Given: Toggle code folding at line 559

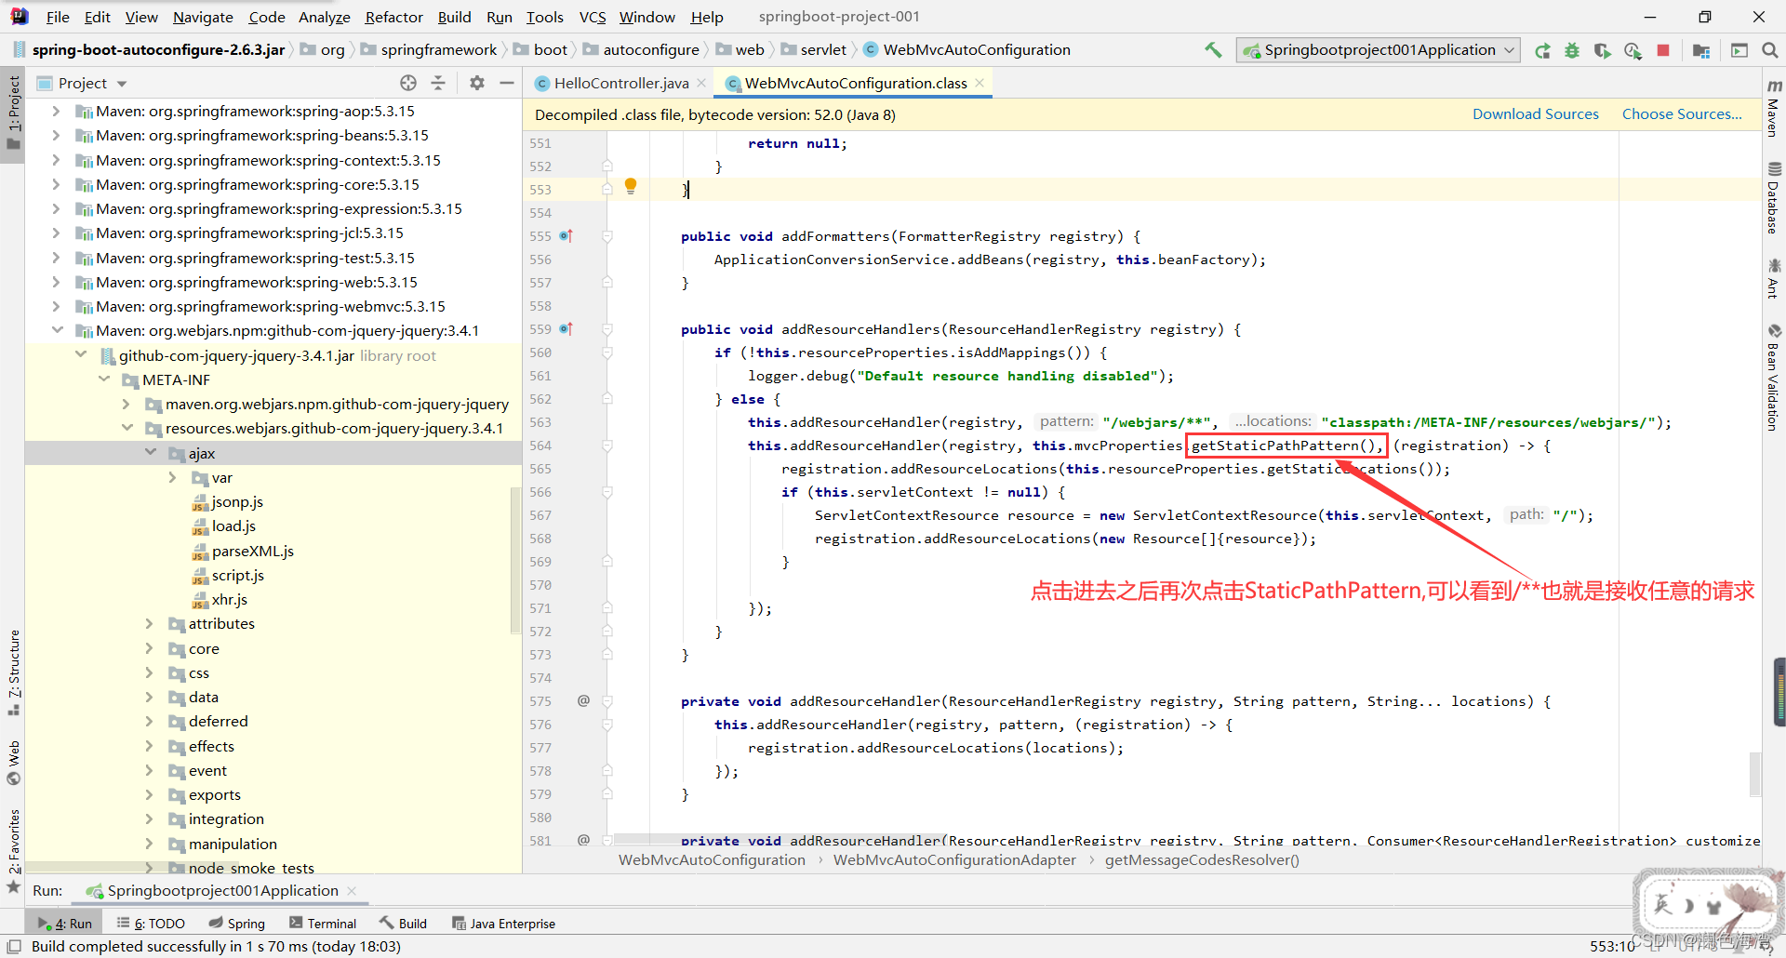Looking at the screenshot, I should (x=607, y=329).
